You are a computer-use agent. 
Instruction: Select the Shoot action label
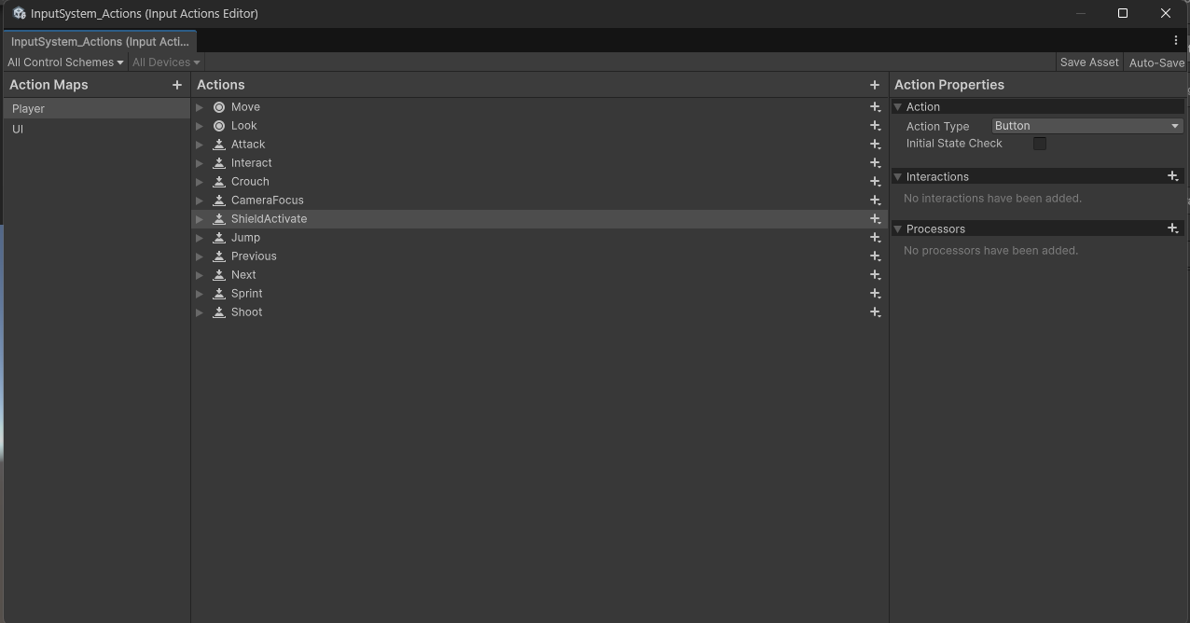click(x=247, y=312)
